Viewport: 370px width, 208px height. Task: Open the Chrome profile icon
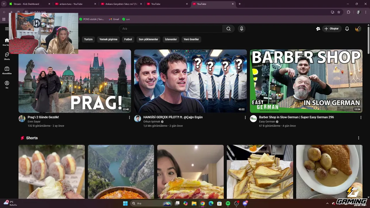[x=358, y=12]
